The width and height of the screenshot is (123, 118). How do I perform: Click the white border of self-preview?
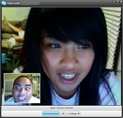click(22, 74)
